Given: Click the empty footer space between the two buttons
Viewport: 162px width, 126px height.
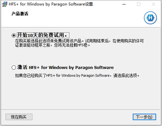Looking at the screenshot, I should [x=82, y=117].
